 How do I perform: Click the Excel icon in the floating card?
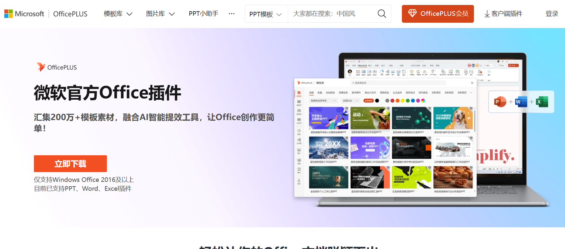click(x=542, y=102)
